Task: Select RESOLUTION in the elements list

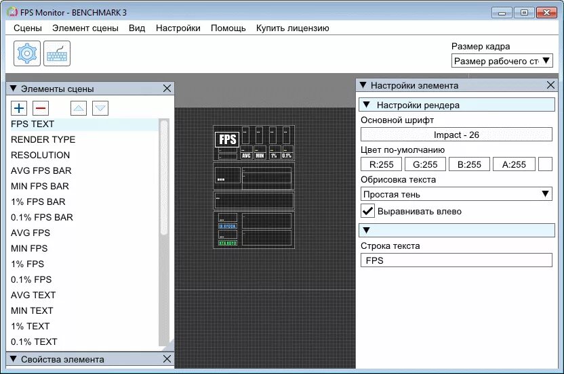Action: (85, 155)
